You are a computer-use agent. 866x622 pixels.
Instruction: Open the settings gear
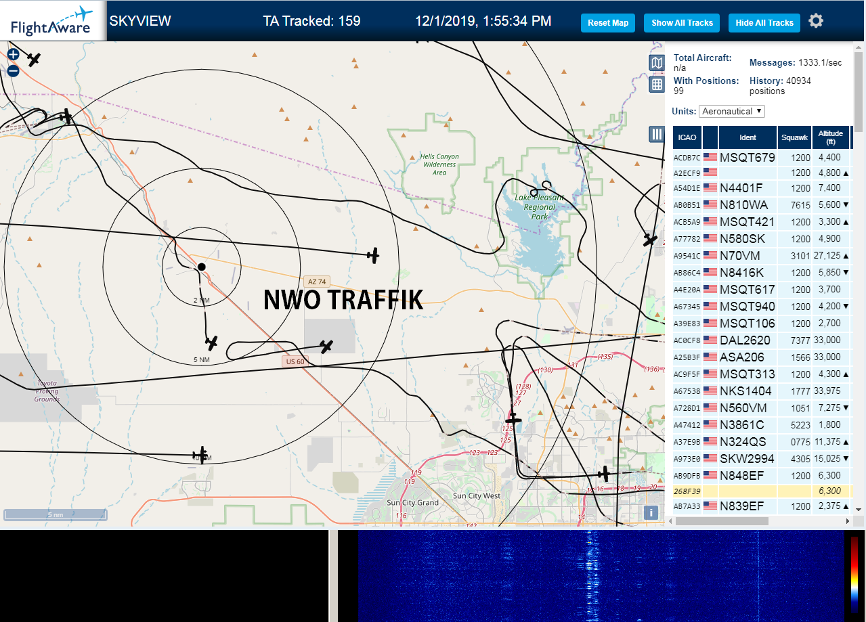[x=816, y=21]
